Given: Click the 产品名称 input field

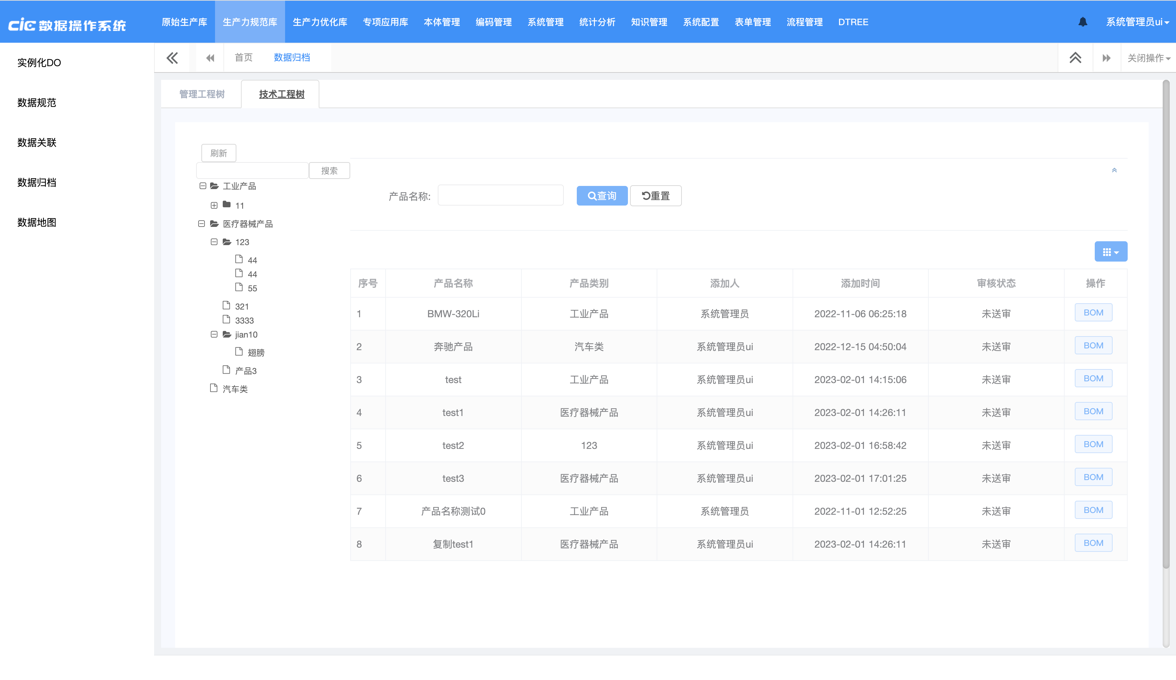Looking at the screenshot, I should 500,195.
